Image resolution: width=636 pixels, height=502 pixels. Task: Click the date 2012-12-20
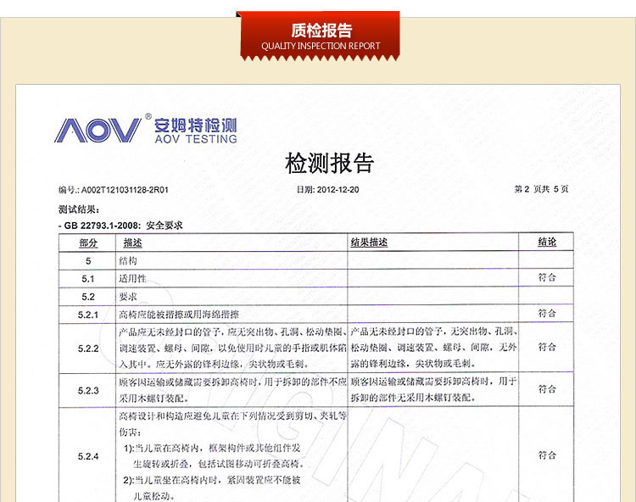pyautogui.click(x=338, y=189)
